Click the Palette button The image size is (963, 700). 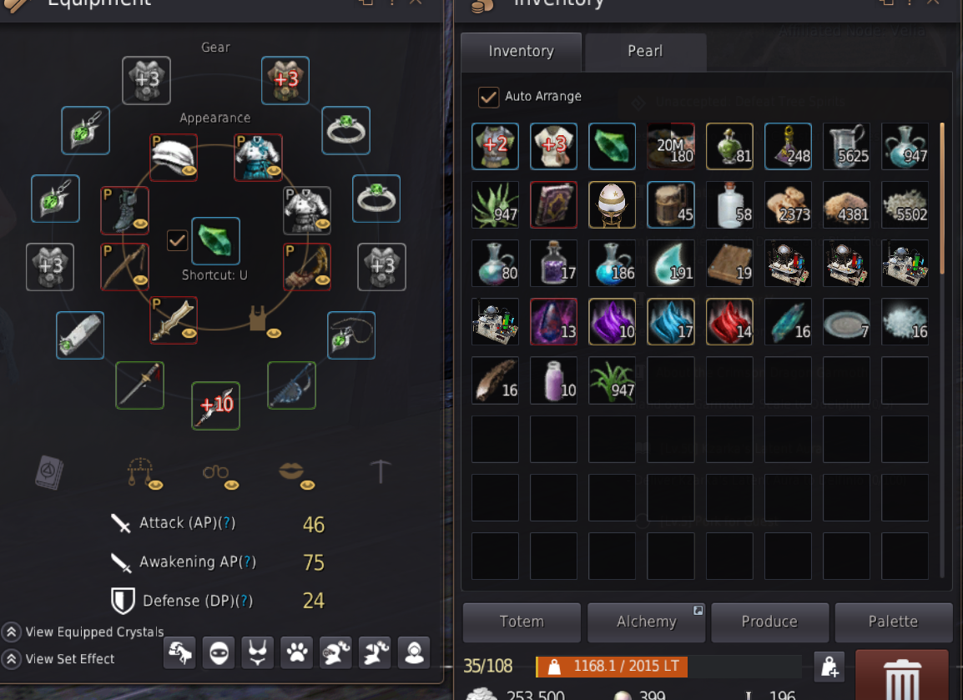click(893, 622)
